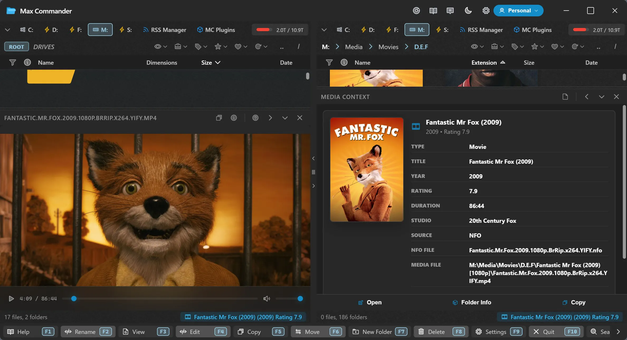Click preview panel pop-out window icon
The width and height of the screenshot is (627, 340).
219,118
